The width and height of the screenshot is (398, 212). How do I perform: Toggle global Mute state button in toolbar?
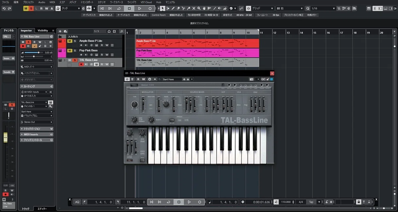tap(26, 8)
